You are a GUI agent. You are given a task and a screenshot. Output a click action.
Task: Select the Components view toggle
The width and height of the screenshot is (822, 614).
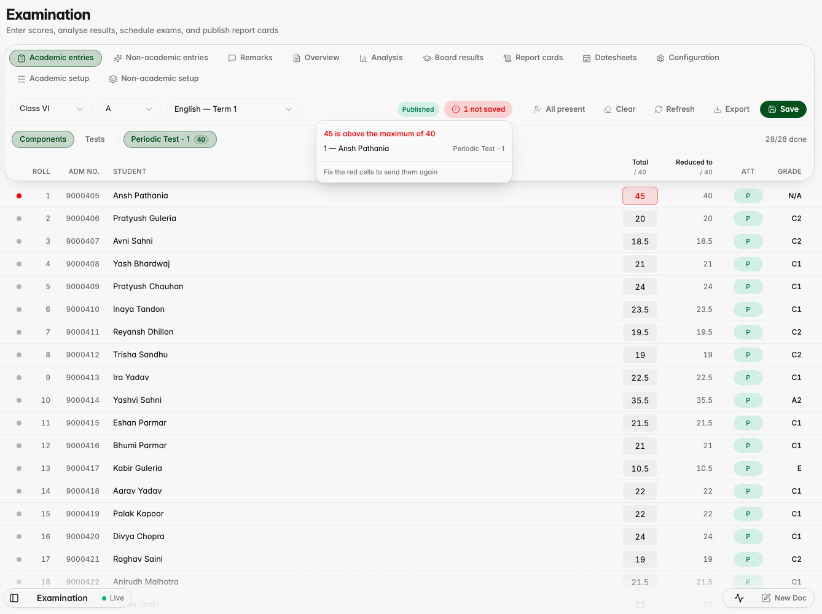pyautogui.click(x=43, y=139)
